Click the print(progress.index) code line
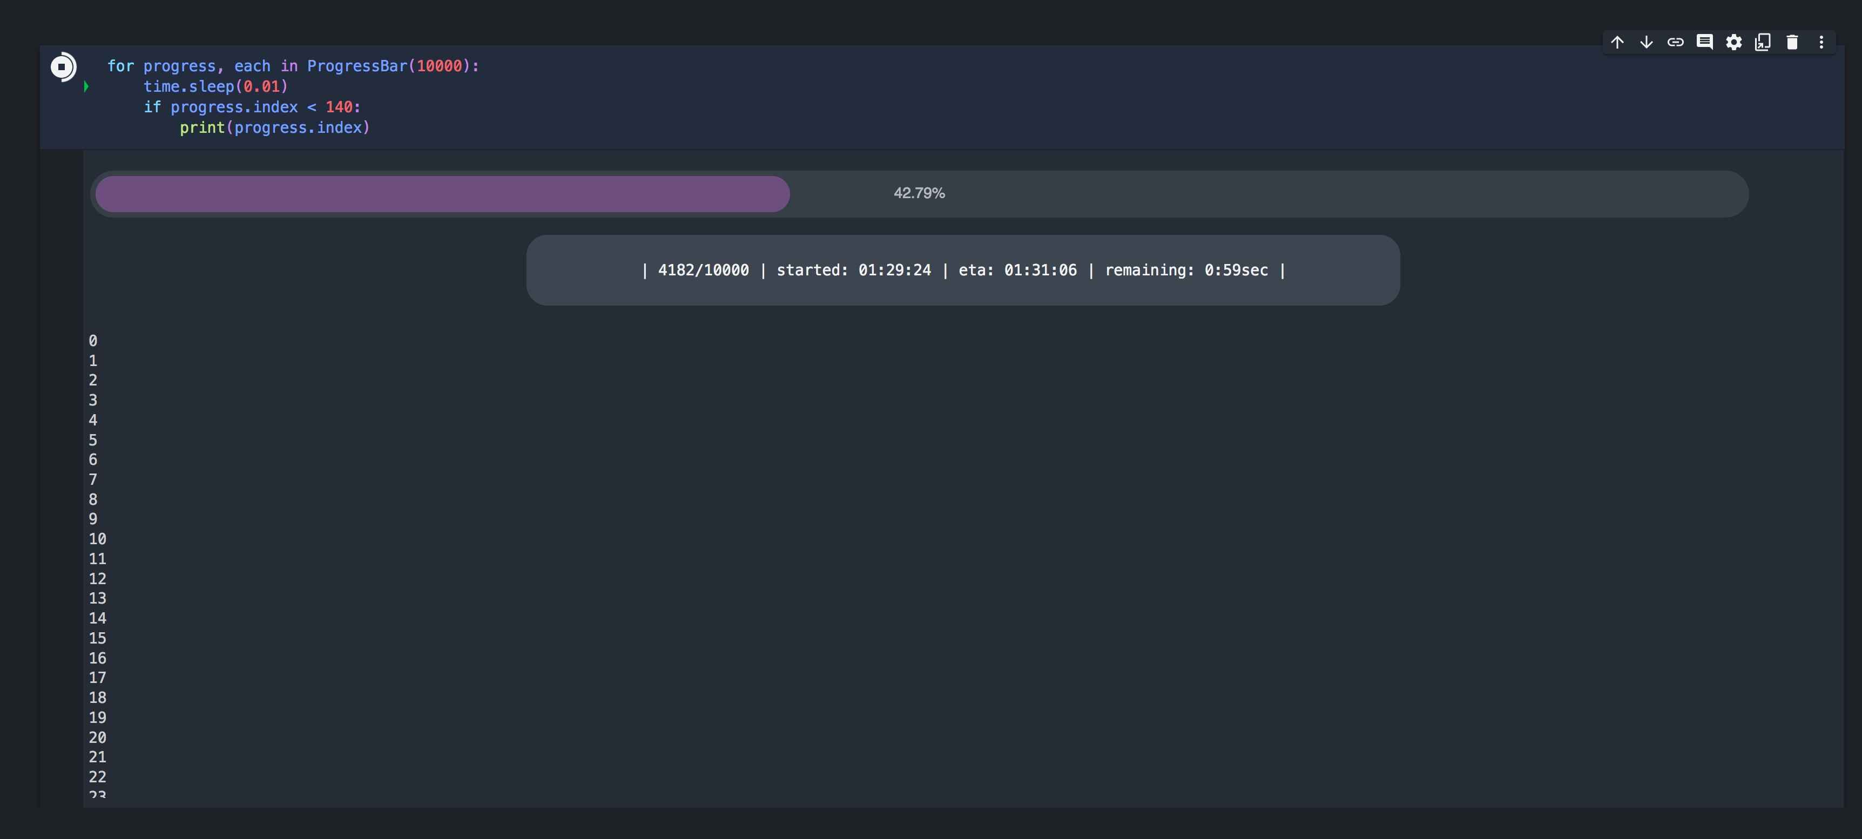 click(275, 128)
